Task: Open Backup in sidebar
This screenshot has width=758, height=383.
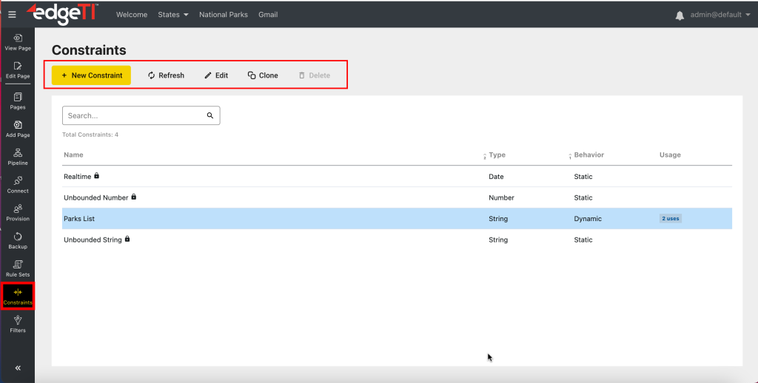Action: [x=18, y=241]
